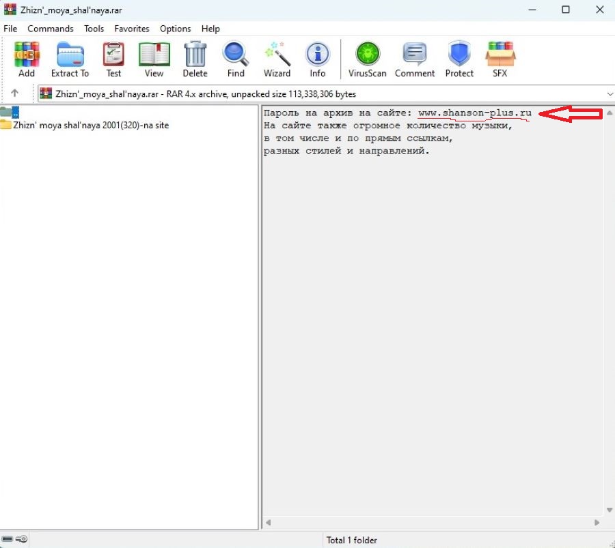
Task: Click 'Total 1 folder' in status bar
Action: [x=351, y=540]
